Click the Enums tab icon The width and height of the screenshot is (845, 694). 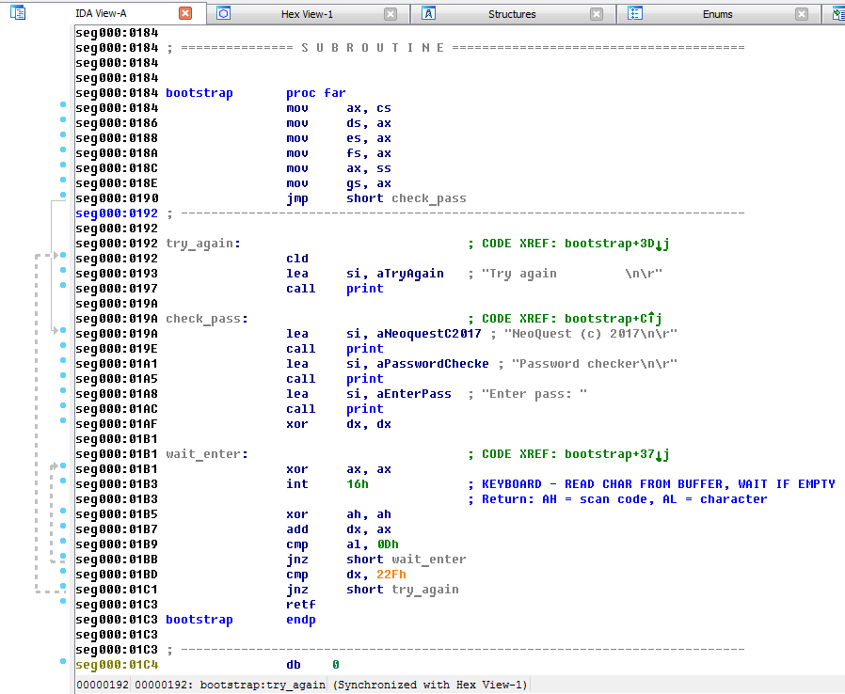(635, 13)
